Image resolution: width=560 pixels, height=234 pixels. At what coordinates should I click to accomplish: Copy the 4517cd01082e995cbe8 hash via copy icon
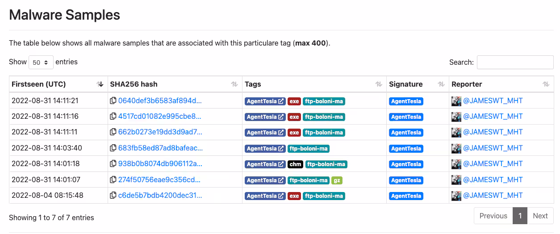pyautogui.click(x=113, y=117)
